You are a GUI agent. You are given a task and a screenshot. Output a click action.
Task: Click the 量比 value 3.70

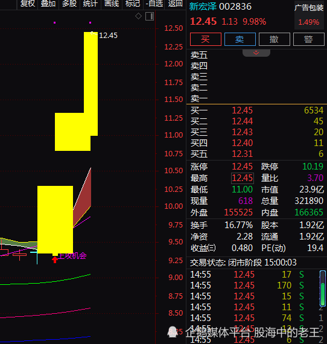[x=315, y=178]
